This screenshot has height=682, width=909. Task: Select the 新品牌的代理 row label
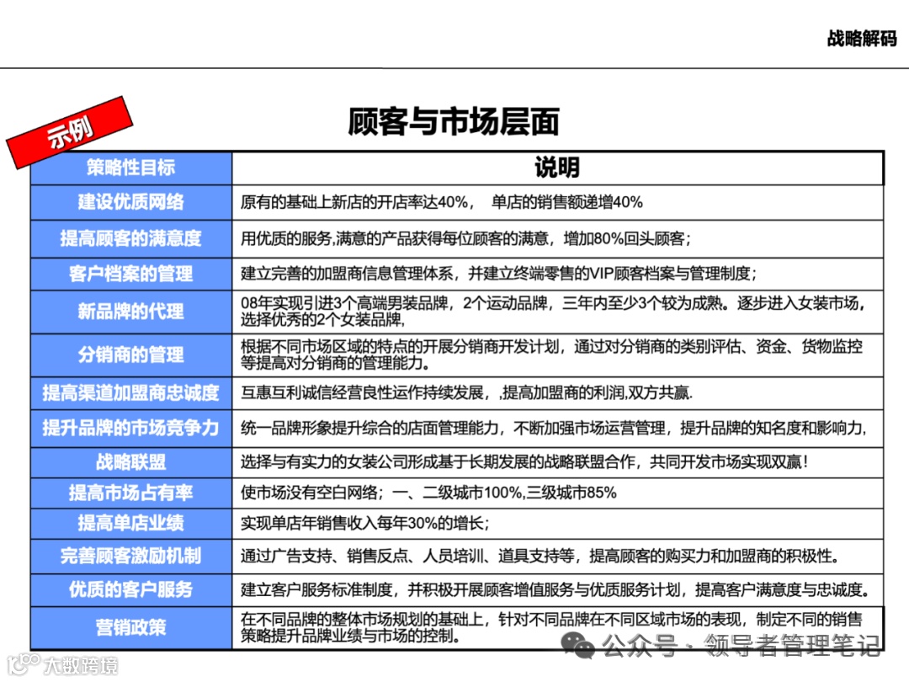pos(131,312)
